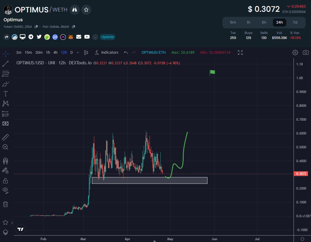Expand the timeframe dropdown chevron
311x242 pixels.
tap(78, 52)
